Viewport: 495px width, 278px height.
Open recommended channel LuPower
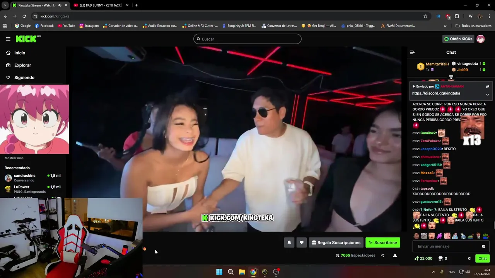pyautogui.click(x=33, y=189)
